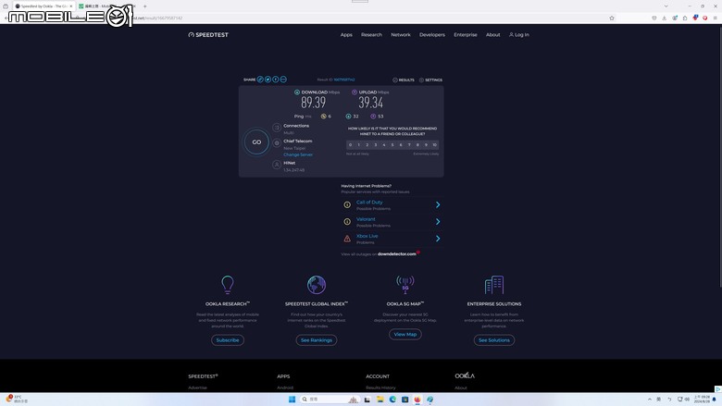Screen dimensions: 722x406
Task: Rate recommendation score 8
Action: pos(417,145)
